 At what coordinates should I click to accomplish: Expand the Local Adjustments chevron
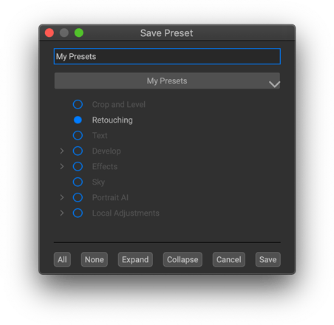pos(62,213)
